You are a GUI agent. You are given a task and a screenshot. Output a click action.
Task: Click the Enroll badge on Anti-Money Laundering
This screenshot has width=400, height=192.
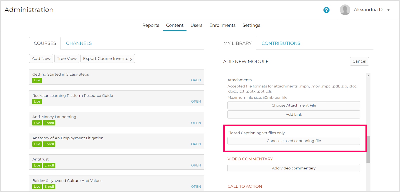tap(49, 123)
